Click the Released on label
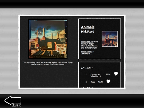The width and height of the screenshot is (144, 108). coord(86,52)
